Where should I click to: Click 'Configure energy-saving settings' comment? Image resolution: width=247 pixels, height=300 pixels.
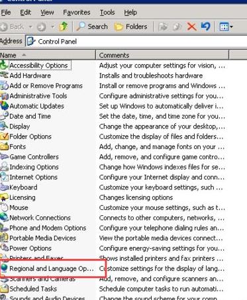(162, 248)
